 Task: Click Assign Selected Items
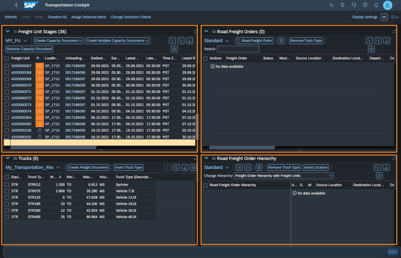[x=89, y=17]
